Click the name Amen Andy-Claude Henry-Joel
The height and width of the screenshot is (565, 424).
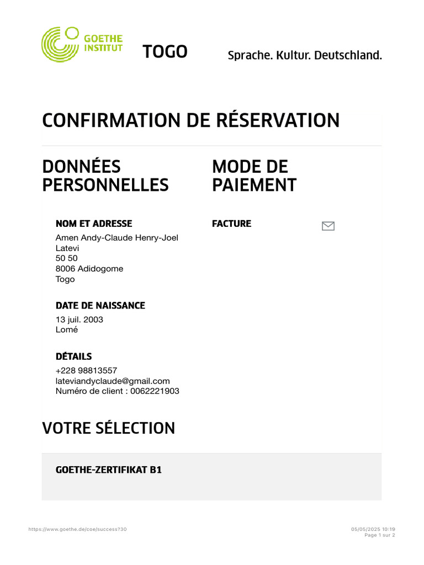click(x=117, y=238)
